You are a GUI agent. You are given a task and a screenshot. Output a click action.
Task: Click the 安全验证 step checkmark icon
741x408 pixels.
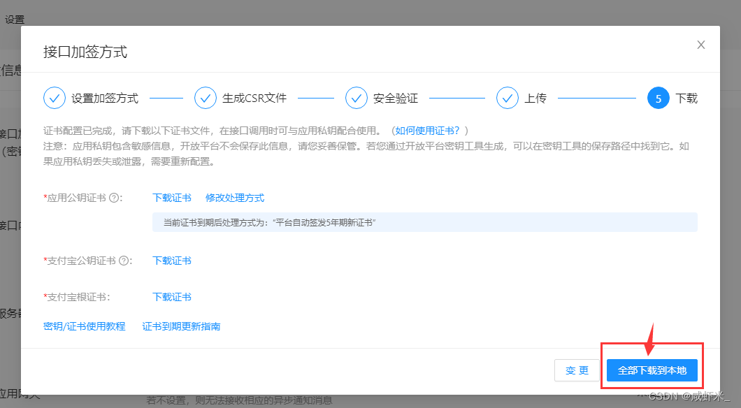tap(357, 98)
